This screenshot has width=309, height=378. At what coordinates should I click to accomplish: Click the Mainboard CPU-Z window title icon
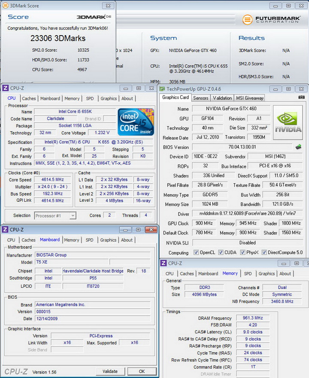5,230
